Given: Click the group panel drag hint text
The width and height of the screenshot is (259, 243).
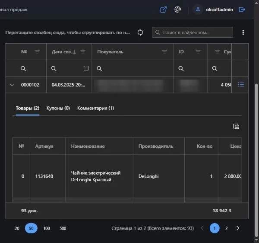Looking at the screenshot, I should [x=68, y=32].
